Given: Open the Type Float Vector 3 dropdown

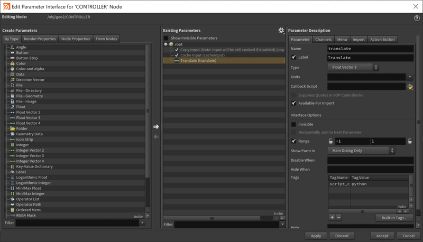Looking at the screenshot, I should tap(353, 67).
